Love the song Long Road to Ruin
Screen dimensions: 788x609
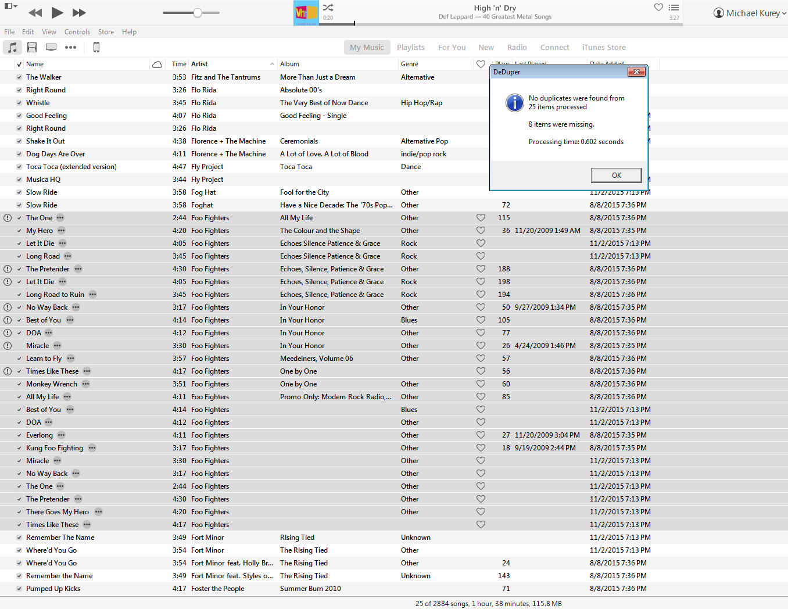tap(481, 295)
